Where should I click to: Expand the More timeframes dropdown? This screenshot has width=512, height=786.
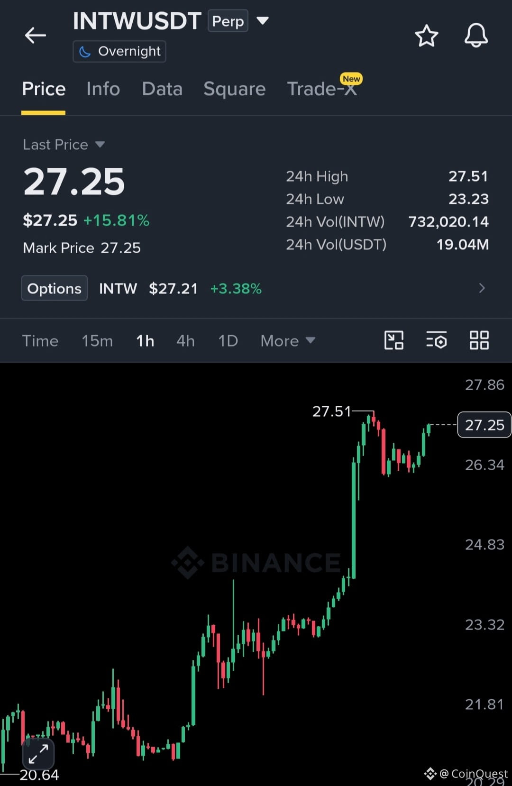(x=288, y=341)
